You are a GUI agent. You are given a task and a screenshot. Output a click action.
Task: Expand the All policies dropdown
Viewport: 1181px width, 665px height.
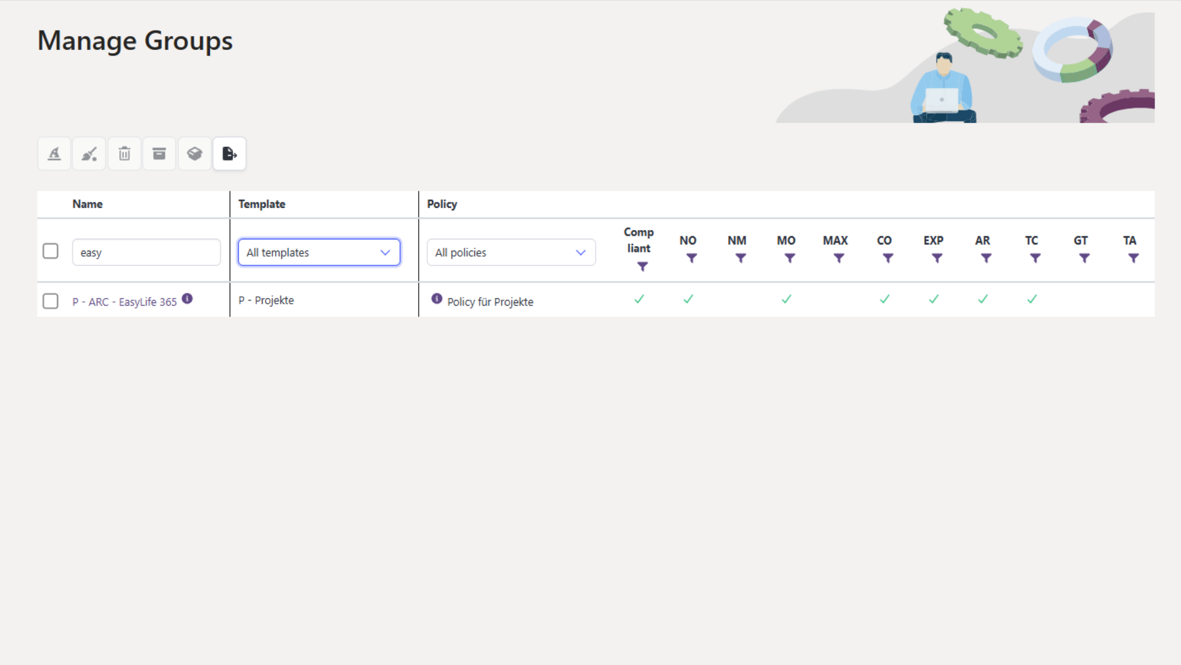511,252
